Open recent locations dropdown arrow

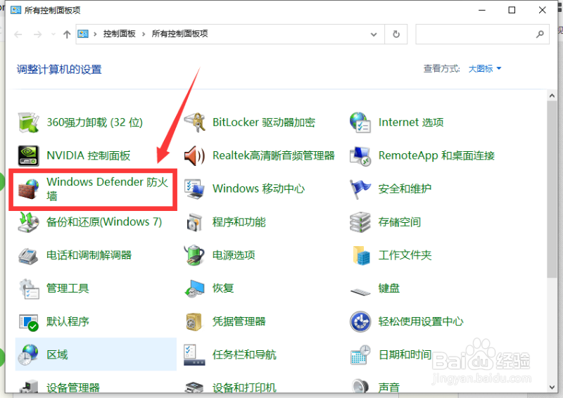point(53,34)
